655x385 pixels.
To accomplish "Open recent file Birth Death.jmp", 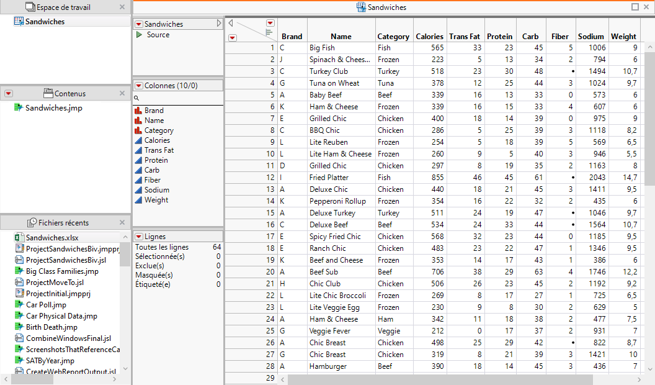I will pos(51,327).
